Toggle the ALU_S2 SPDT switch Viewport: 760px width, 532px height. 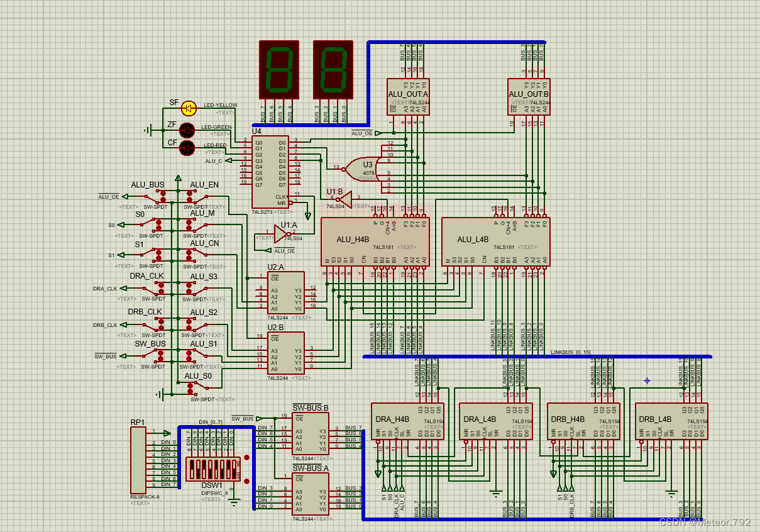click(196, 324)
